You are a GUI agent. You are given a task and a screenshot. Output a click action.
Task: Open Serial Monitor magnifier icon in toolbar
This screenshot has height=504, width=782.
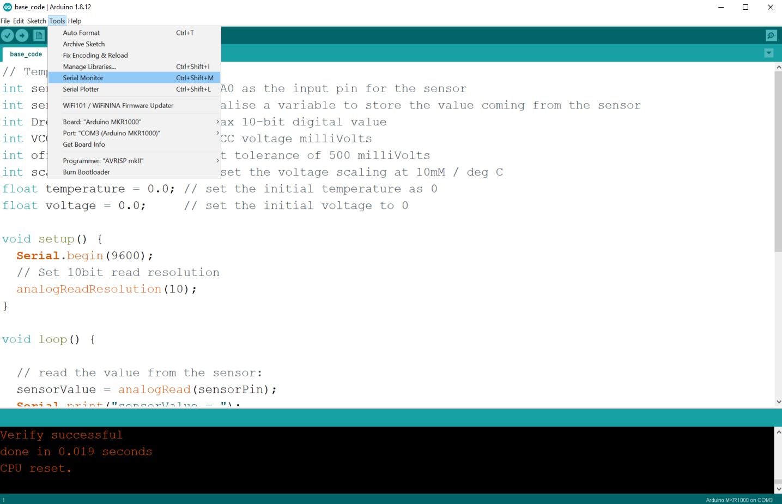click(x=771, y=35)
